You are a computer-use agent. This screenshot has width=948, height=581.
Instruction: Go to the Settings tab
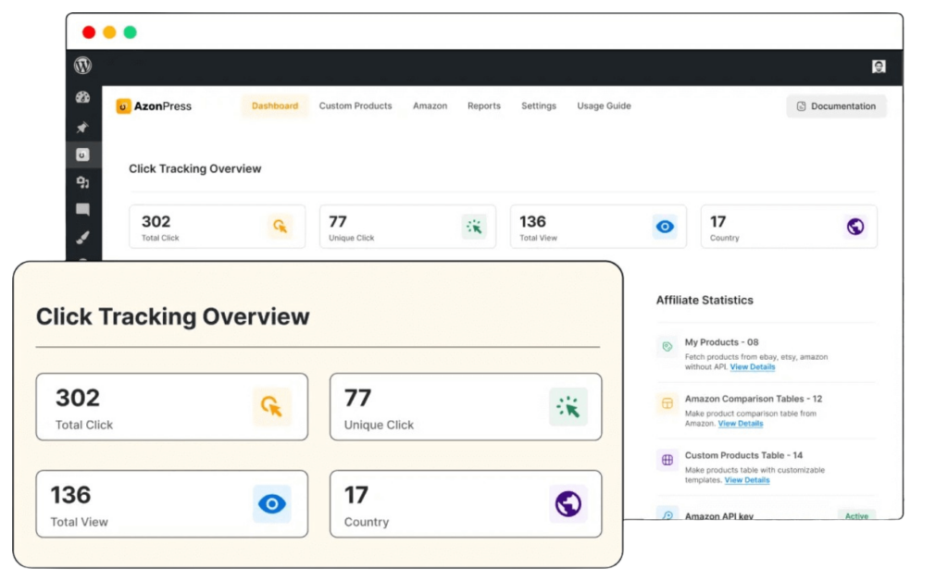(538, 106)
